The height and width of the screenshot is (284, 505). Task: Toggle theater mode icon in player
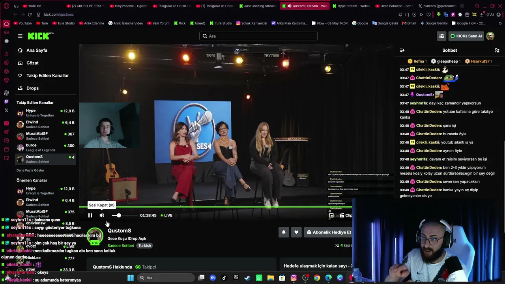331,215
